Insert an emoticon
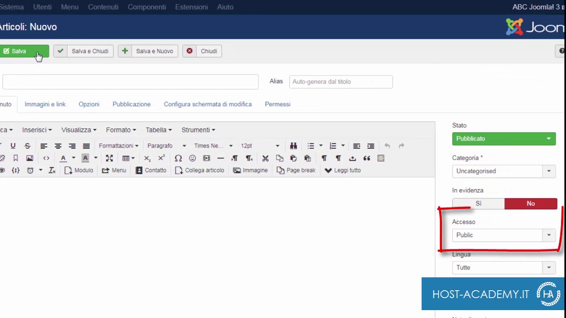The height and width of the screenshot is (318, 566). click(192, 158)
